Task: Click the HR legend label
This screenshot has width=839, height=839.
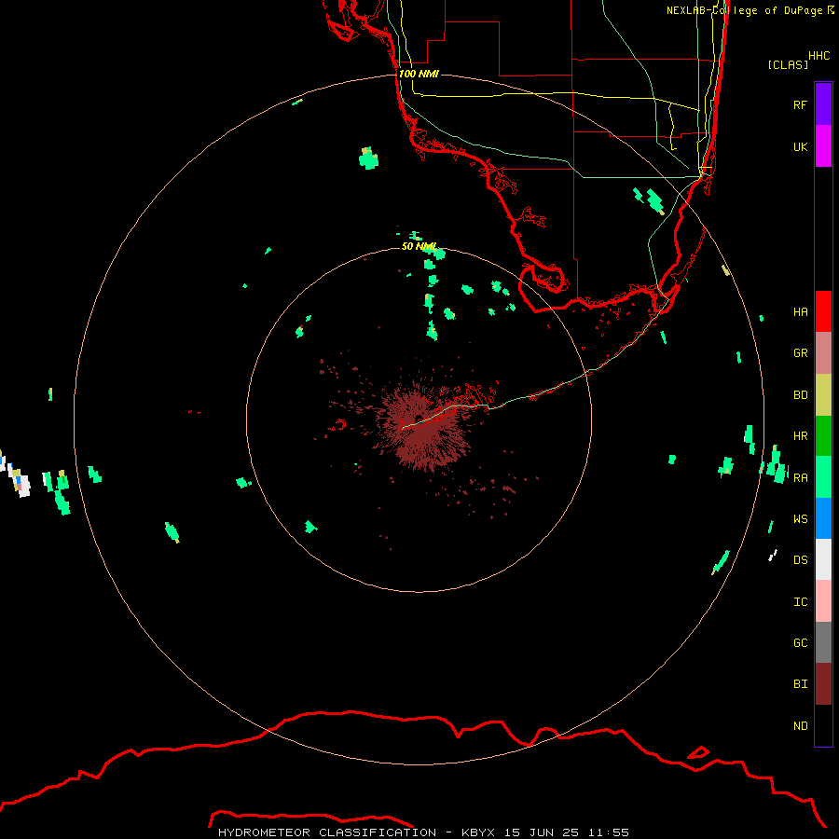Action: tap(800, 436)
